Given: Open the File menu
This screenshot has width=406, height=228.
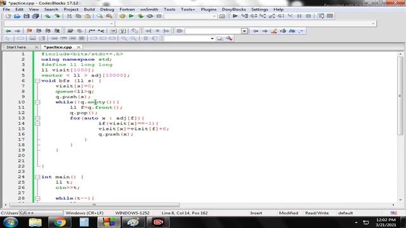Looking at the screenshot, I should coord(6,9).
